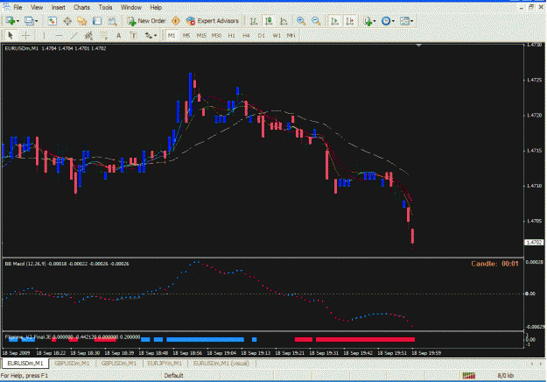
Task: Open the Insert menu
Action: point(59,7)
